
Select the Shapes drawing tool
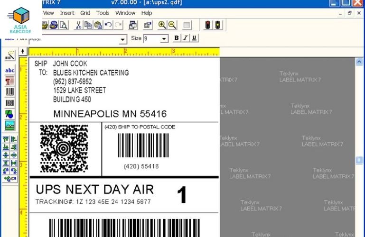click(x=9, y=114)
